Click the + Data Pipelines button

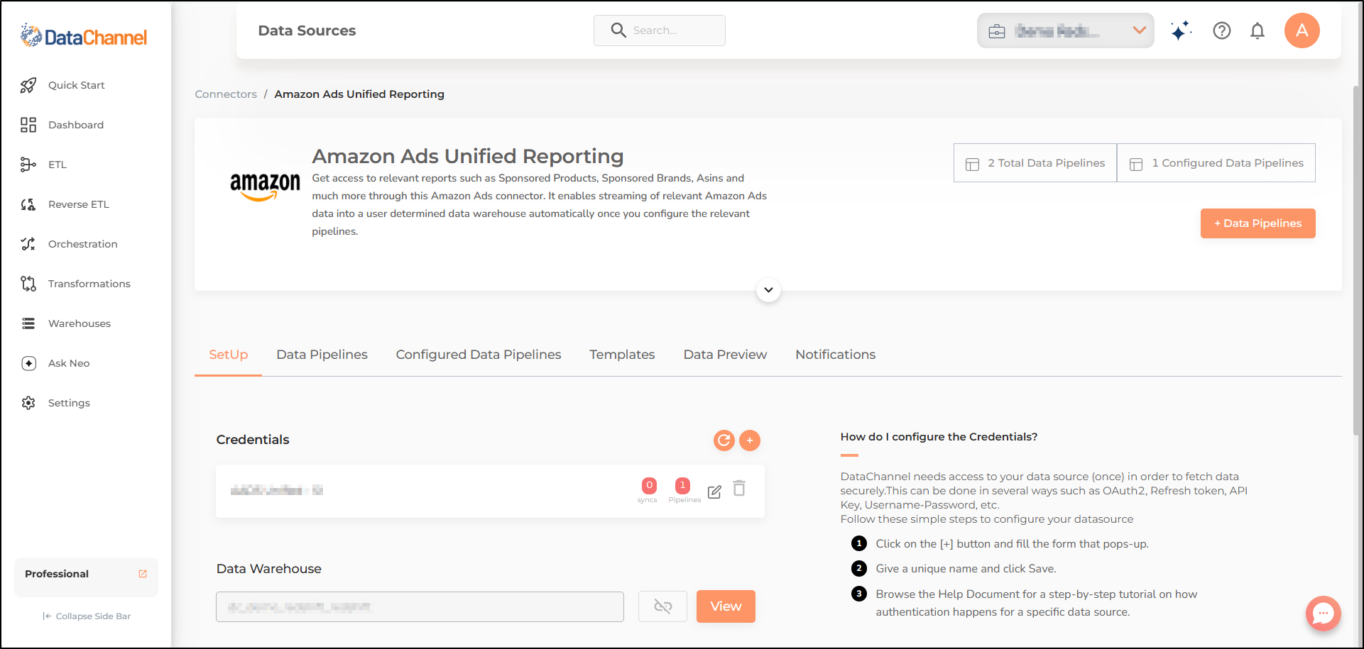coord(1258,223)
